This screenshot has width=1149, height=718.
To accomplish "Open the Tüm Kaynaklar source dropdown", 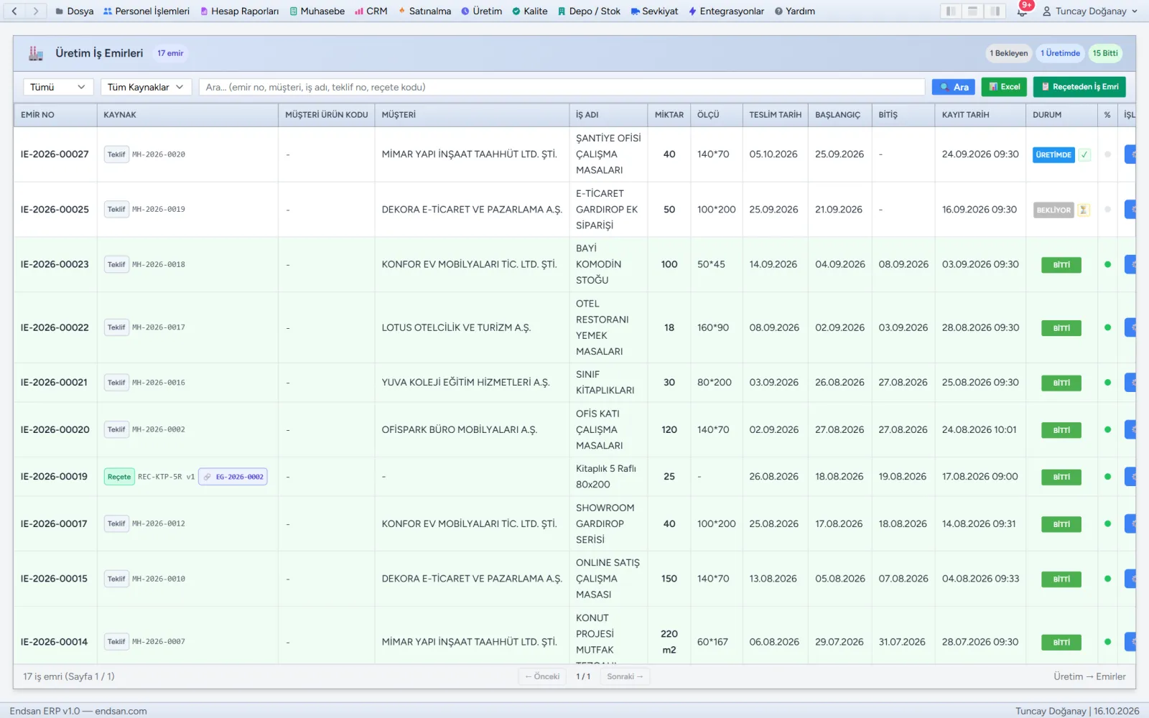I will 146,87.
